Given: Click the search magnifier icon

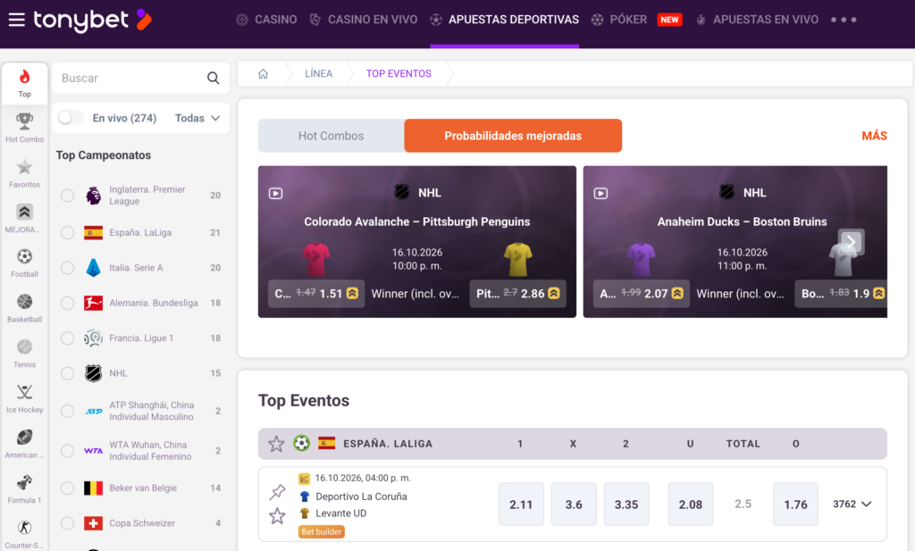Looking at the screenshot, I should click(x=213, y=78).
